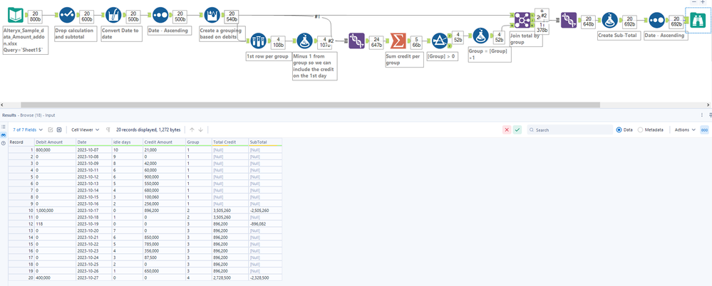Click the Credit Amount column header

pyautogui.click(x=164, y=142)
